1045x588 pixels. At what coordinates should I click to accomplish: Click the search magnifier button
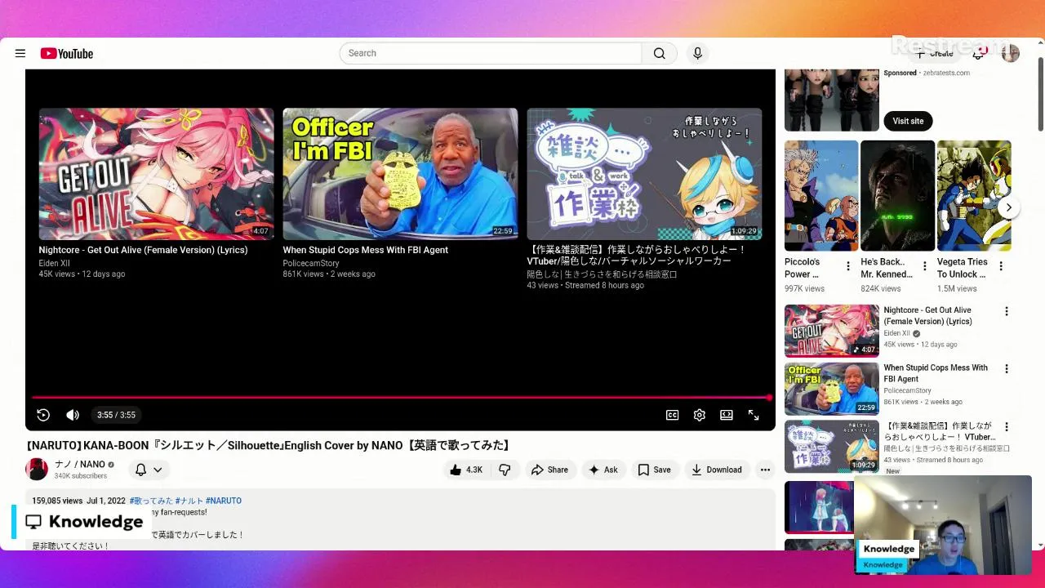click(659, 53)
